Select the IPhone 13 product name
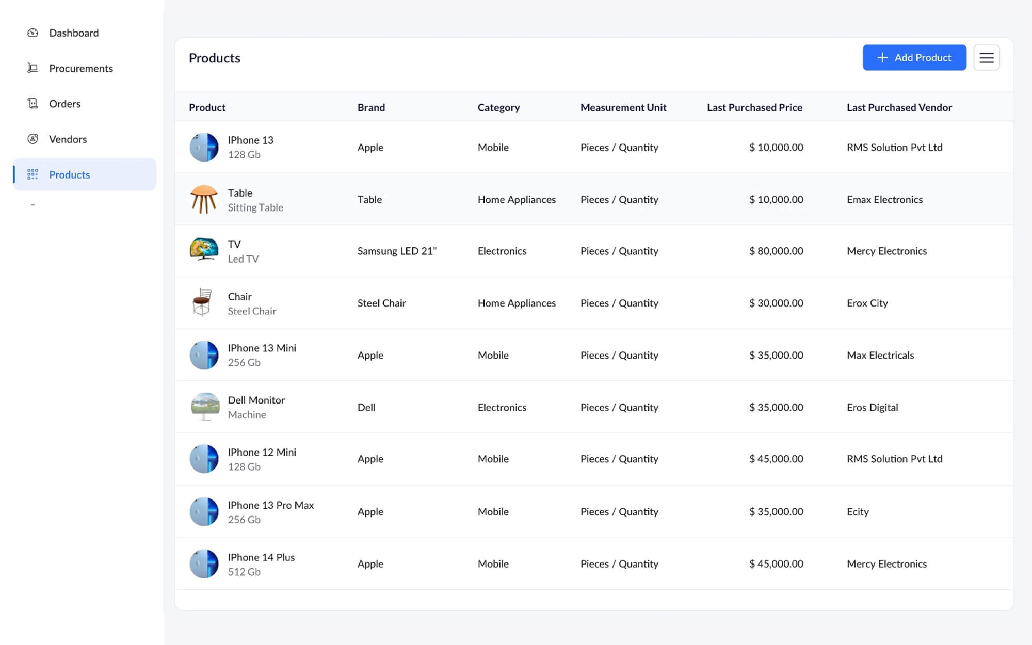The image size is (1032, 645). (250, 140)
